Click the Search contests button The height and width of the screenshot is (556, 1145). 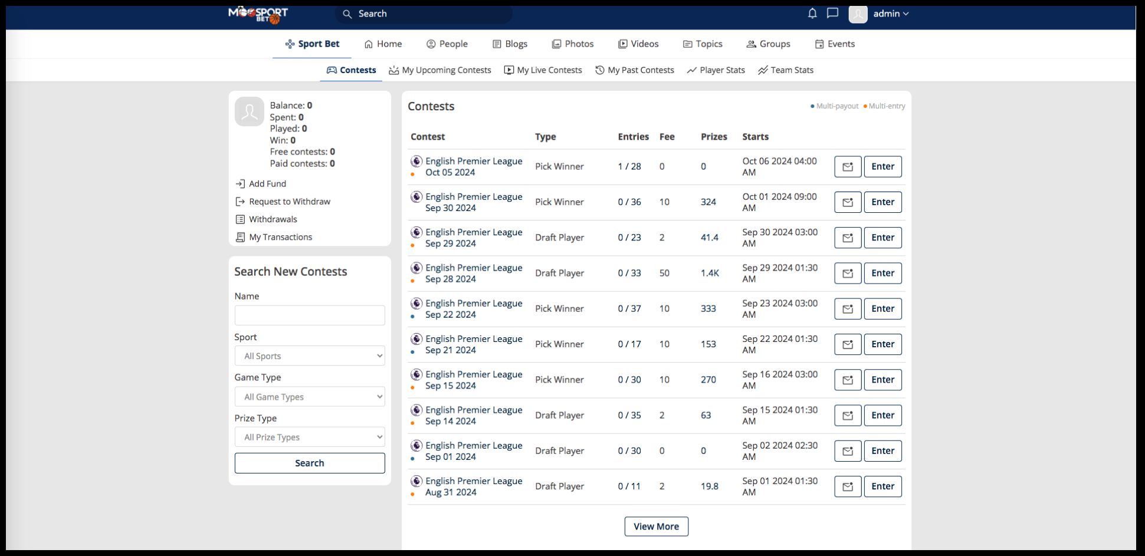[x=310, y=463]
